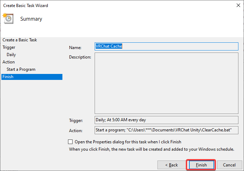Viewport: 244px width, 171px height.
Task: Click the Create Basic Task Wizard title bar
Action: point(105,6)
